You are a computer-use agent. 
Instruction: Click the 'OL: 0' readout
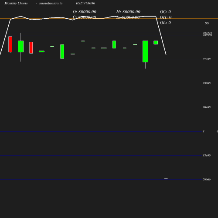tap(165, 23)
